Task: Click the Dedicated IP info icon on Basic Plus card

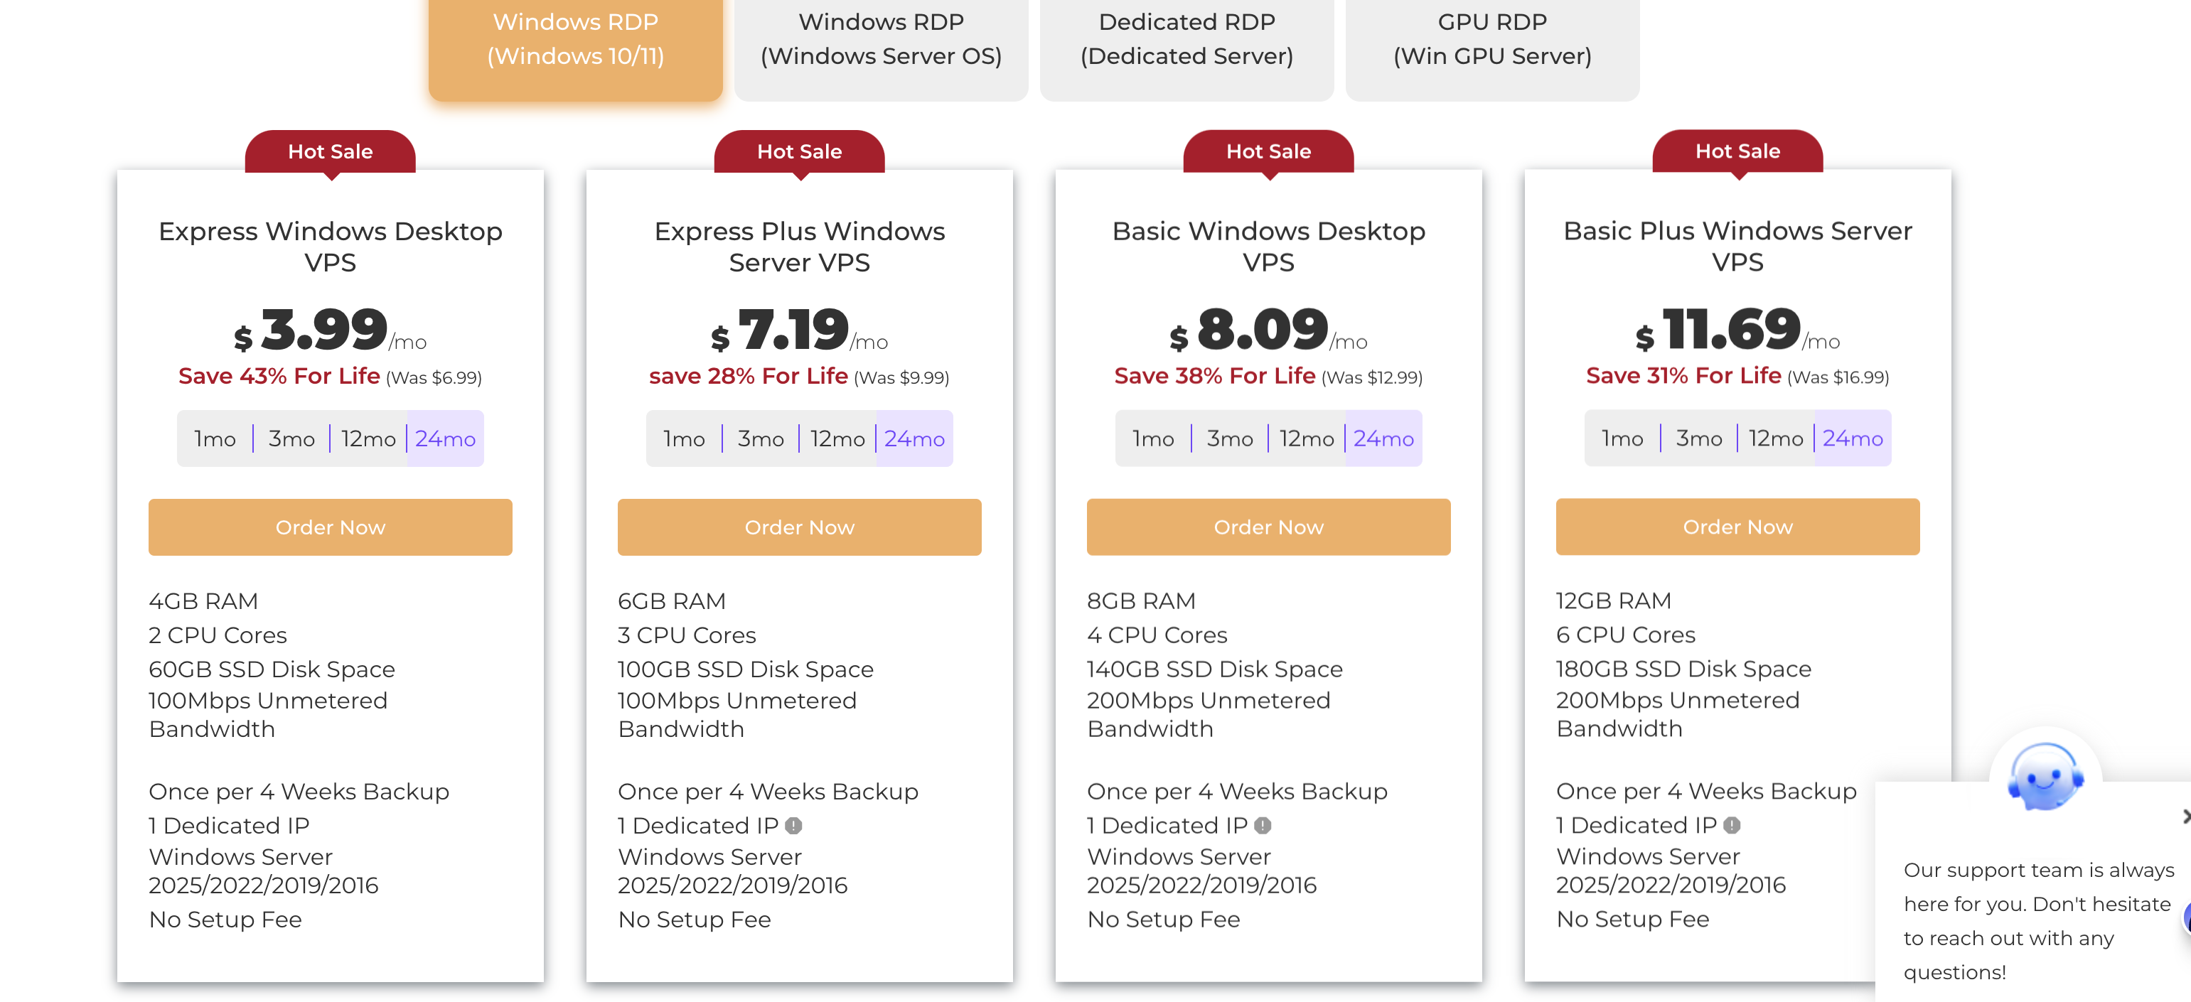Action: [x=1732, y=824]
